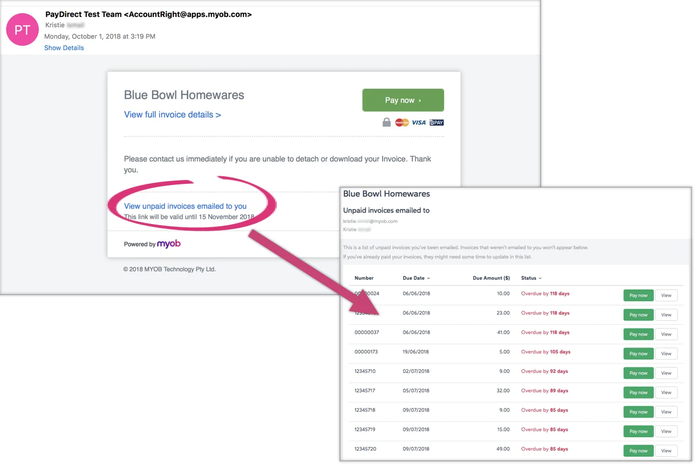
Task: Click invoice number 12345720
Action: (x=365, y=449)
